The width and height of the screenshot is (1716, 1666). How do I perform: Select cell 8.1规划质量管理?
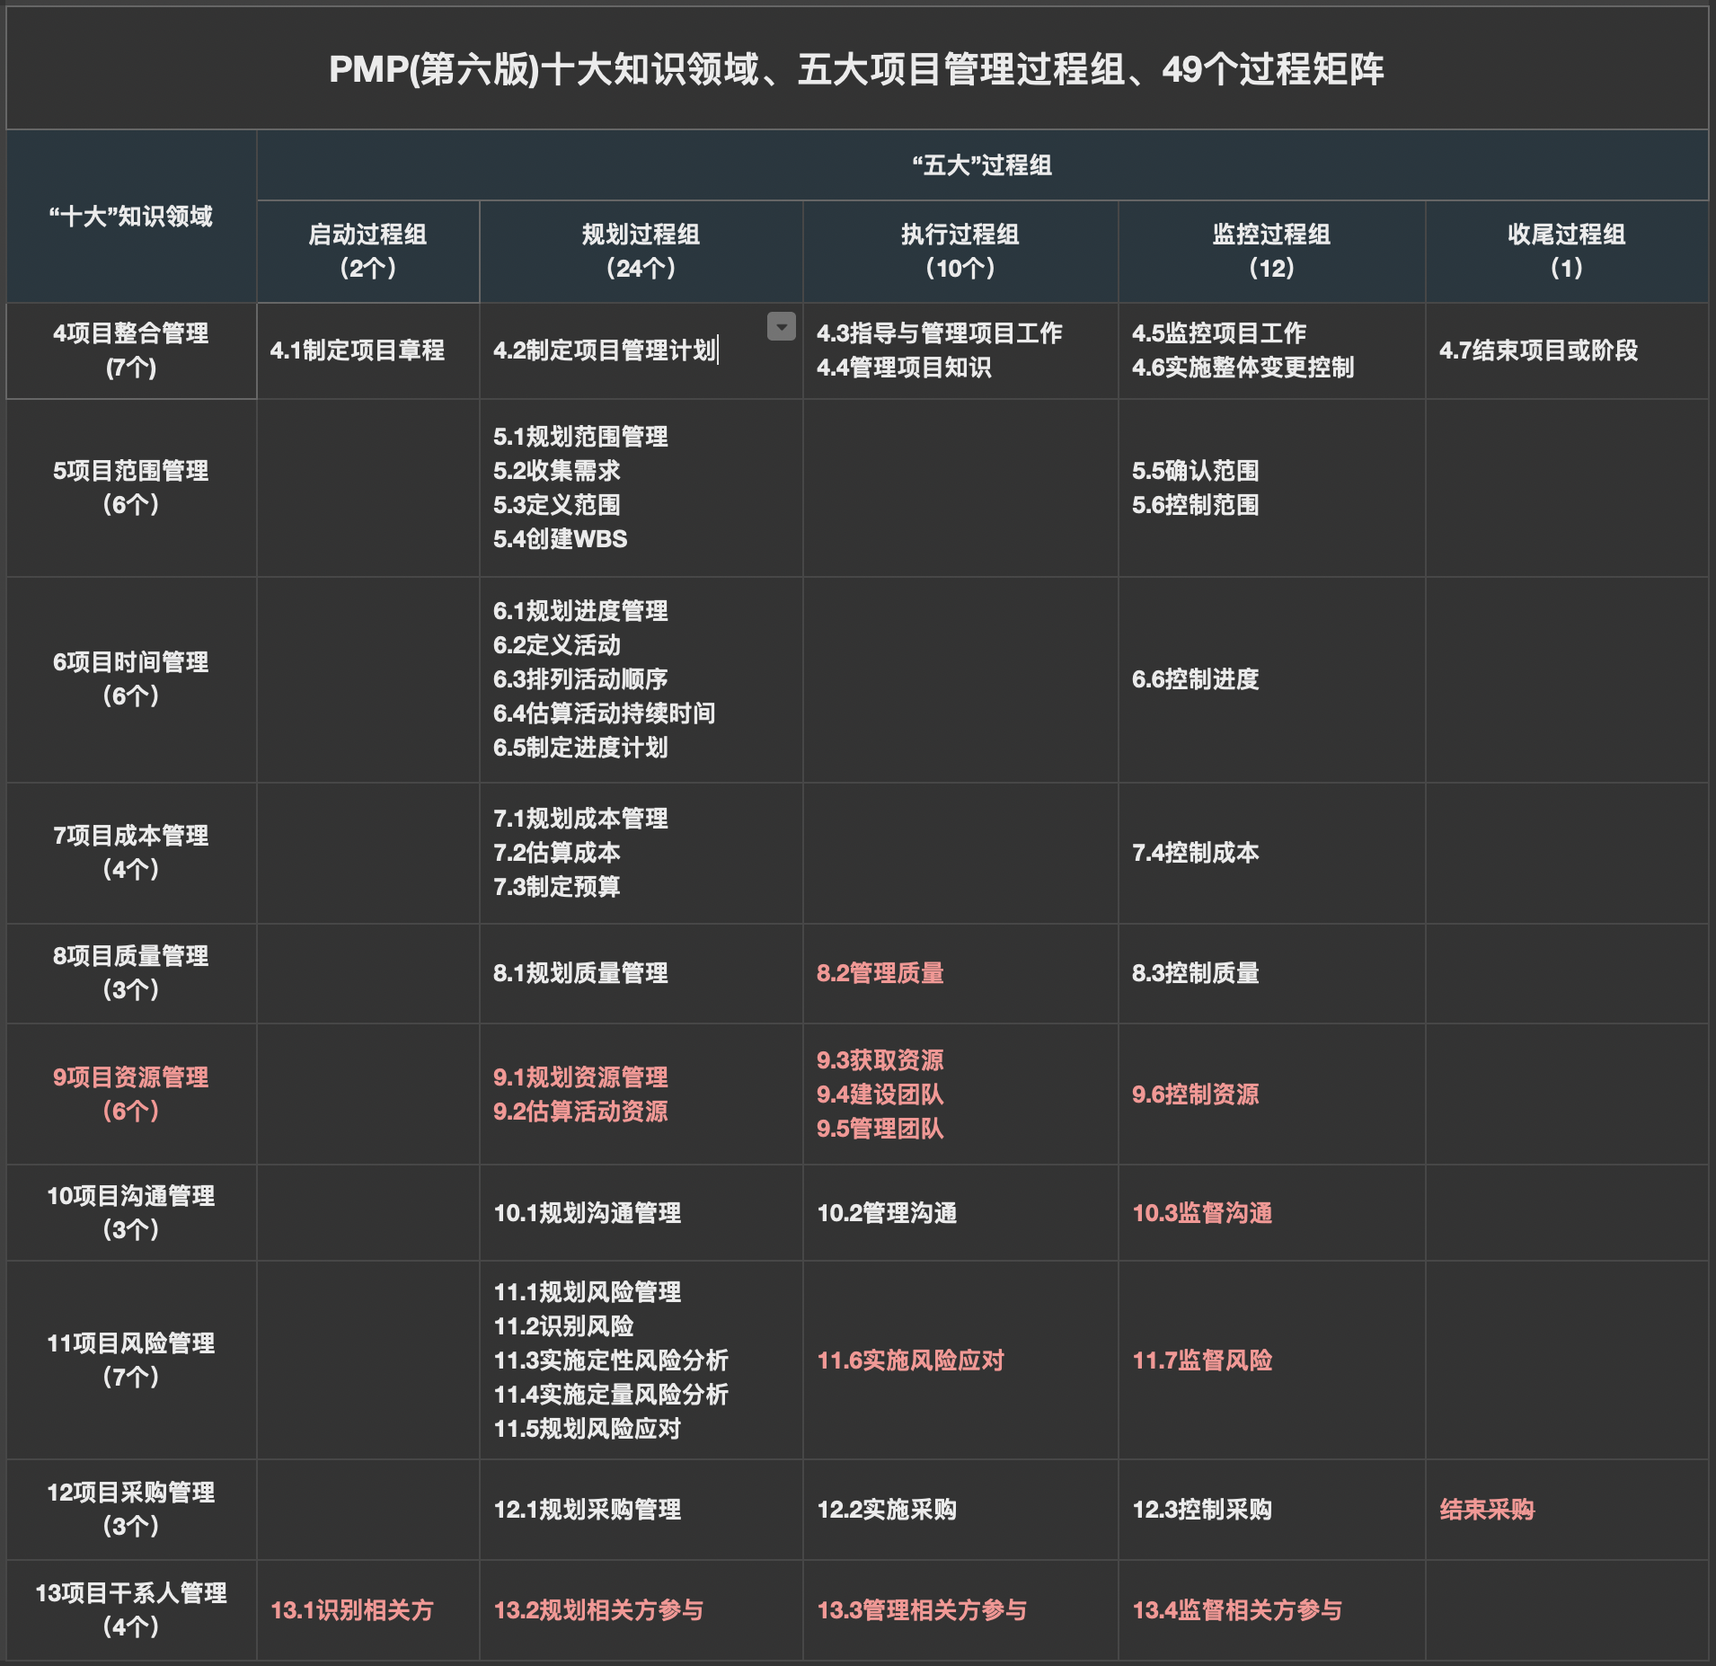tap(641, 973)
